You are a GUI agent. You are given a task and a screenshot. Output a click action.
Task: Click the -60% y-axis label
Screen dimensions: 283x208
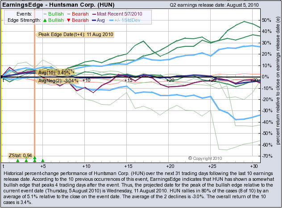tap(267, 145)
